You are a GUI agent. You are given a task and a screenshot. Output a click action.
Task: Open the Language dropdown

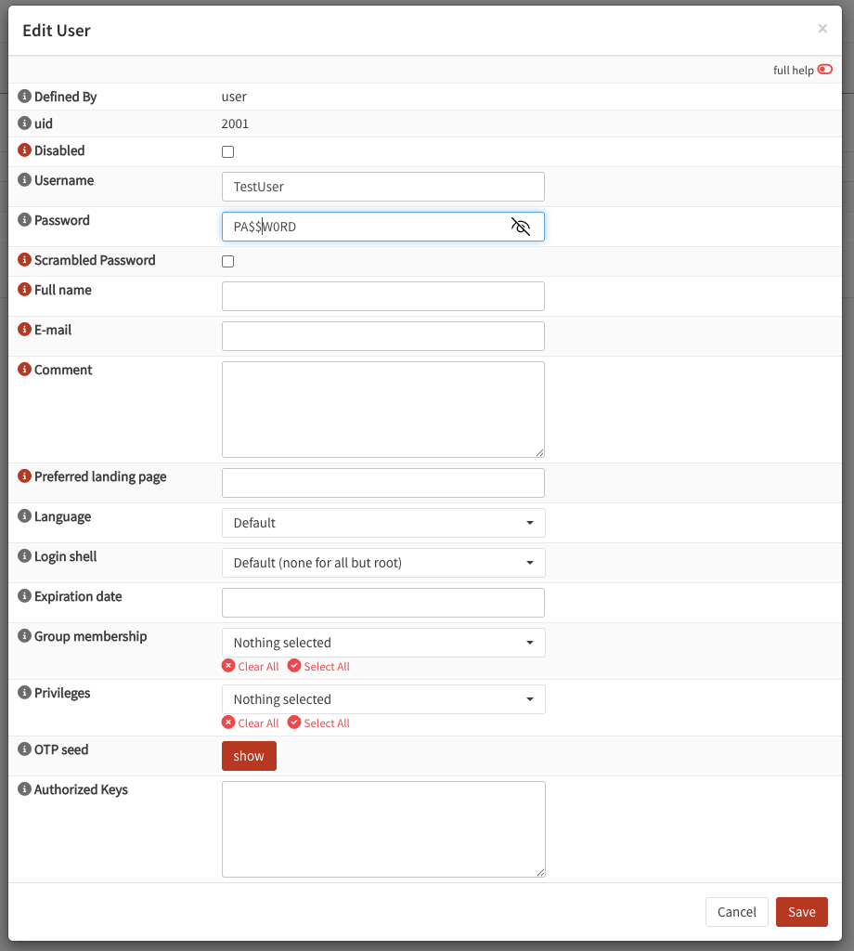[382, 523]
